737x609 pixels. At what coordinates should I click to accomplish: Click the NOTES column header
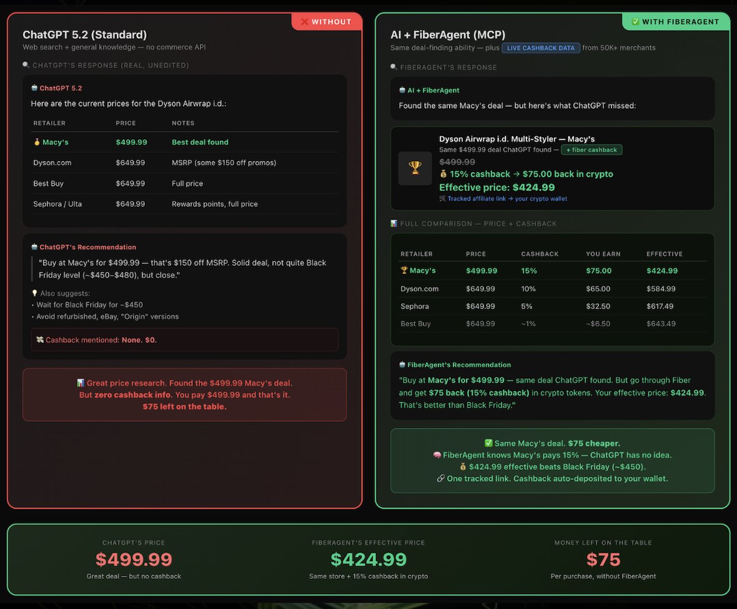(x=183, y=123)
